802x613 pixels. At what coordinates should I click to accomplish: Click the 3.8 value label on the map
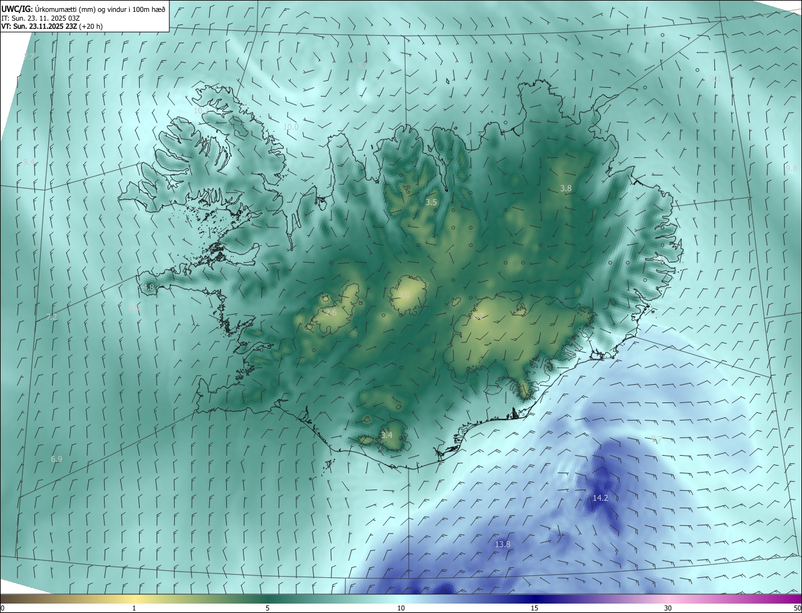[x=566, y=189]
